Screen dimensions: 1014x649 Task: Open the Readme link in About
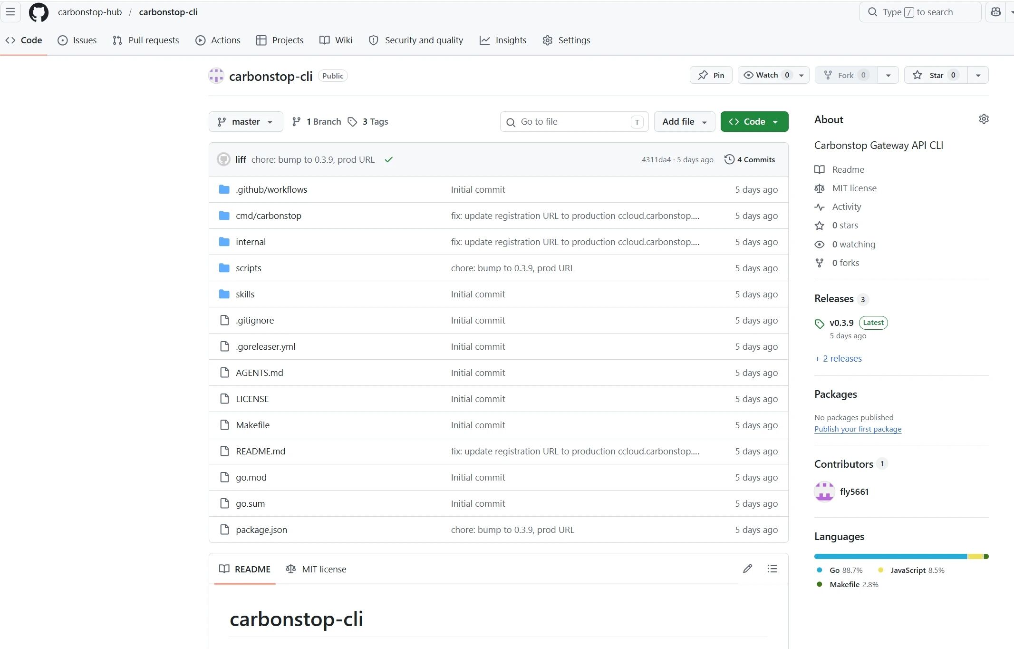(848, 169)
